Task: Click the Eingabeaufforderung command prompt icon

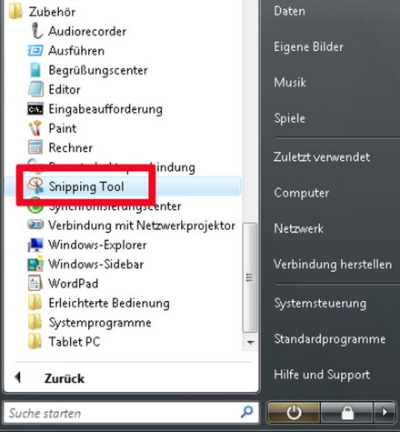Action: [35, 109]
